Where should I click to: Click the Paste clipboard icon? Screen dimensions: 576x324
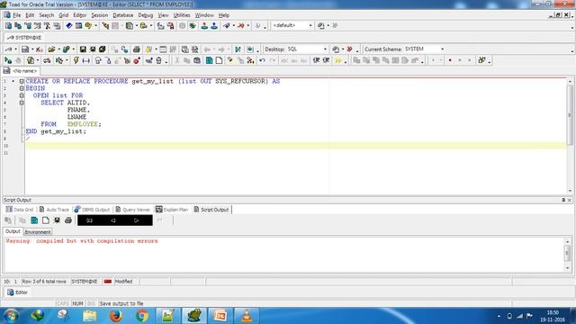point(197,60)
